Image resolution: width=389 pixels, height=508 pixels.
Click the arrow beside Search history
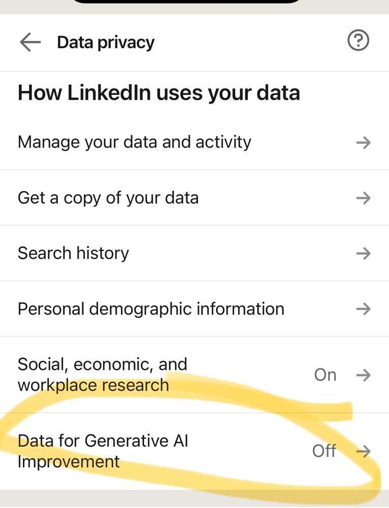(x=364, y=253)
